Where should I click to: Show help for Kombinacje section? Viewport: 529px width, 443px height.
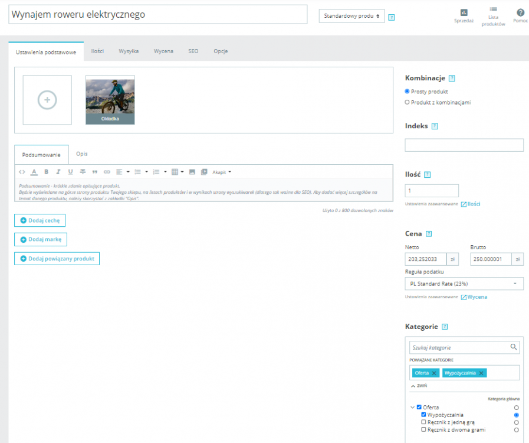452,79
